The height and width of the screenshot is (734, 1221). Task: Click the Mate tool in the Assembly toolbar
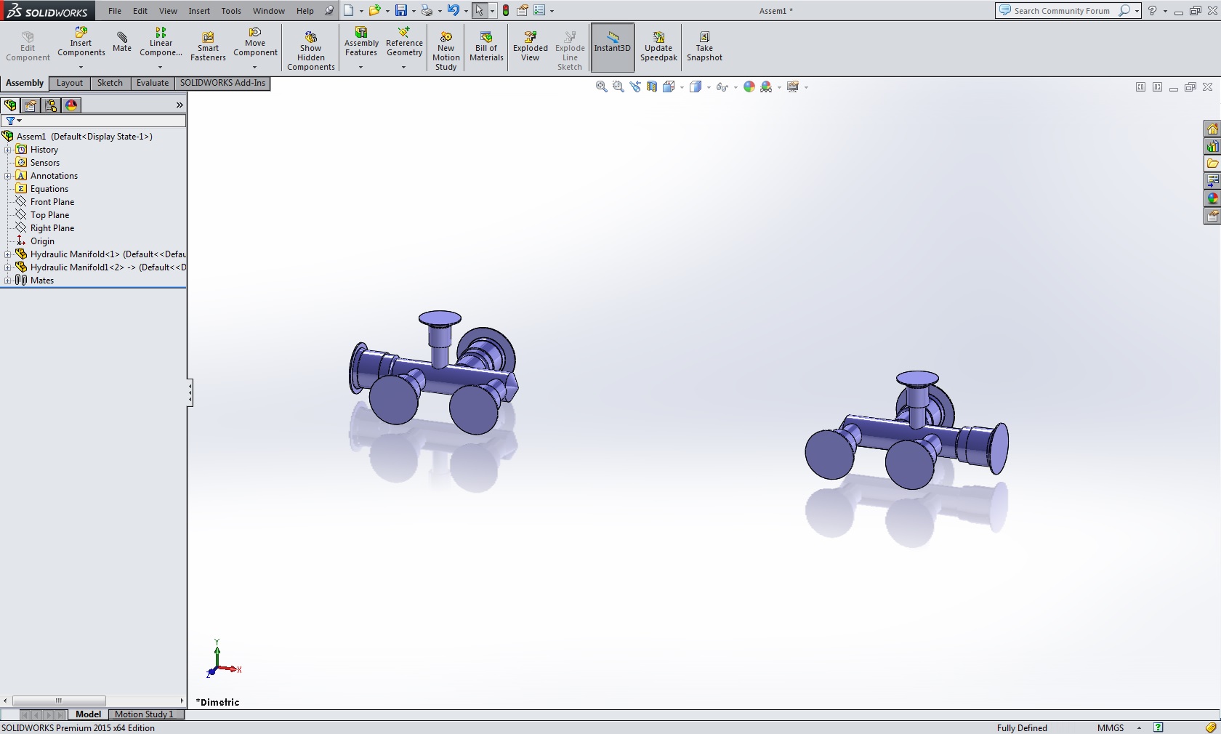(x=122, y=42)
